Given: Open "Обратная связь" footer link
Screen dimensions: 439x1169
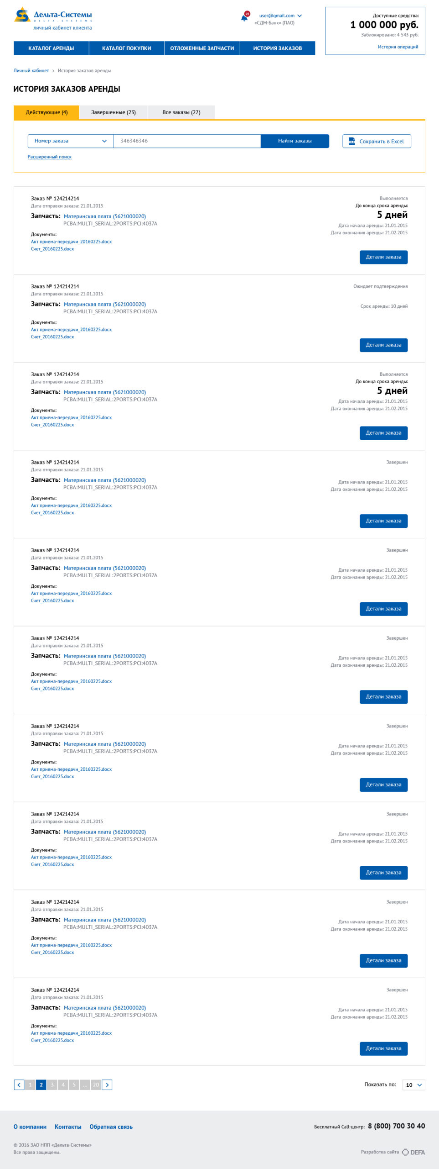Looking at the screenshot, I should click(111, 1127).
